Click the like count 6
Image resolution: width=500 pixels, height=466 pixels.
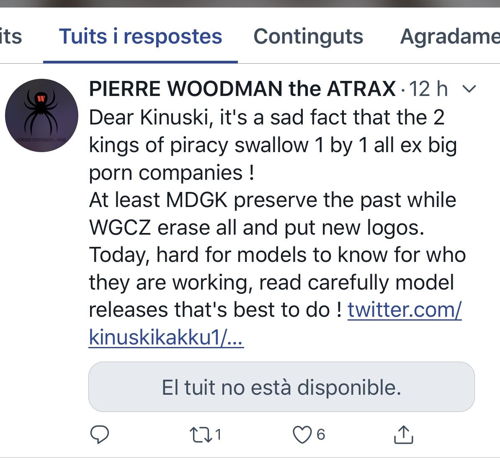pos(321,435)
